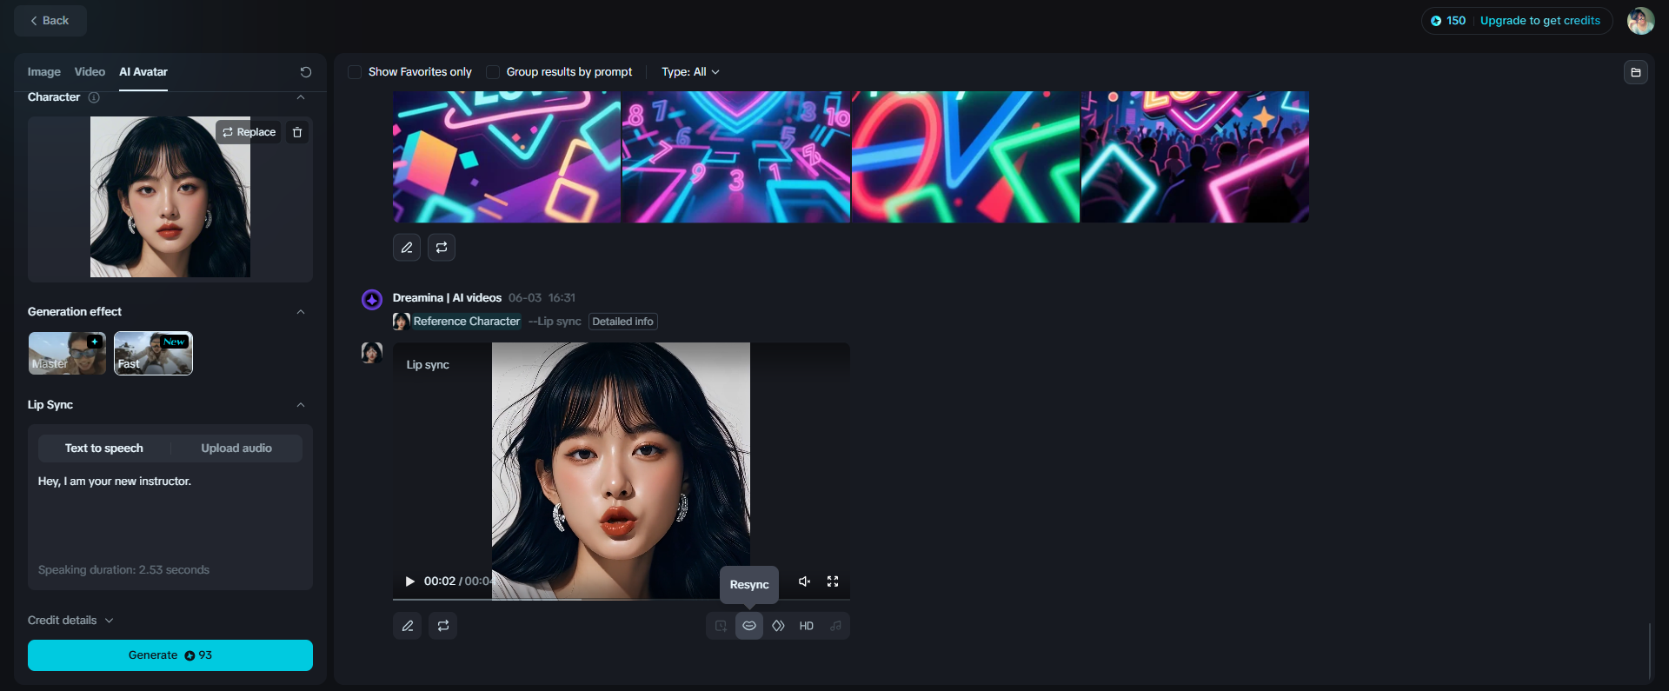
Task: Open the user profile avatar
Action: click(1640, 21)
